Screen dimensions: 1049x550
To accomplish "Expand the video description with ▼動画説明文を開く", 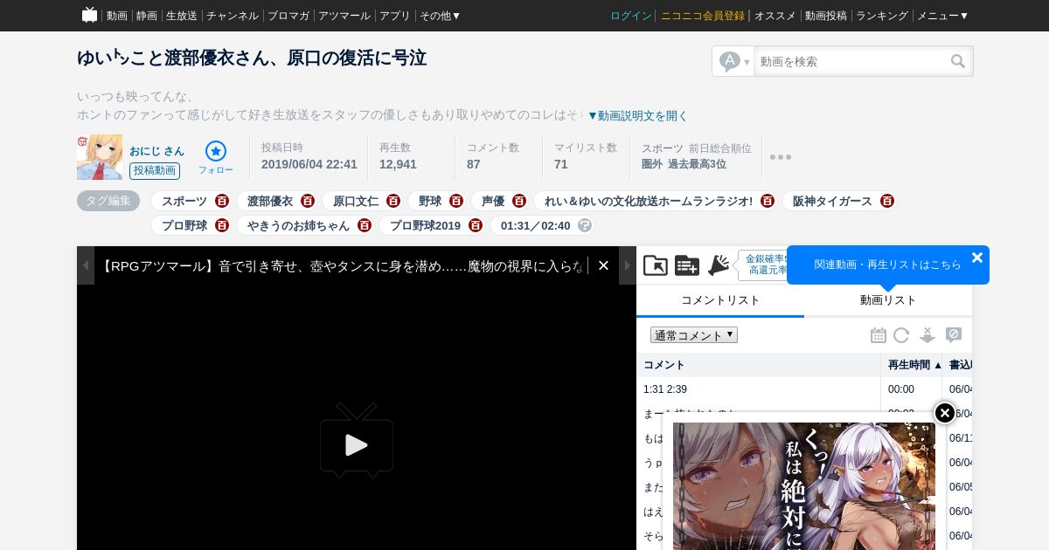I will pos(637,115).
